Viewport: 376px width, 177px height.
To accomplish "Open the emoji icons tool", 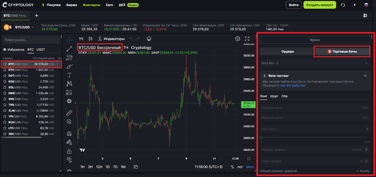I will coord(69,101).
